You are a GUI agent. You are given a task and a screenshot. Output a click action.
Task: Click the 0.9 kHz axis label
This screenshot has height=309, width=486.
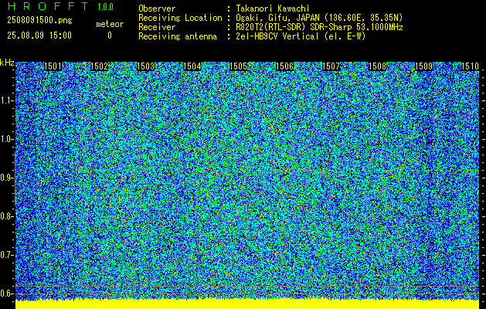(6, 178)
